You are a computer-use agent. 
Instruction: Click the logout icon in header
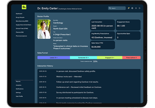(140, 8)
